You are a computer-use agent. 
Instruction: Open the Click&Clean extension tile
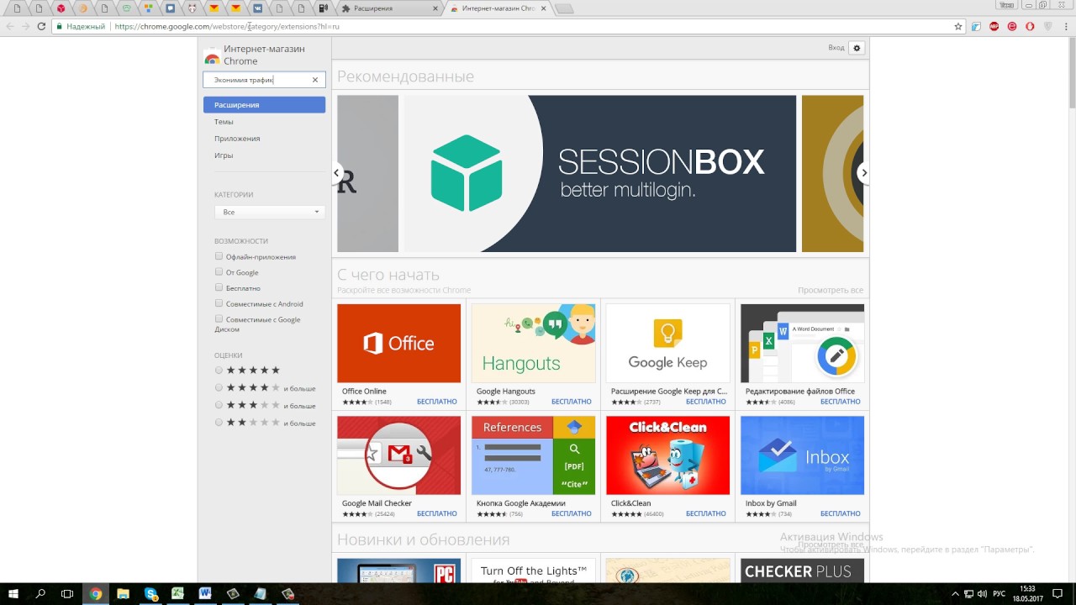click(x=667, y=466)
